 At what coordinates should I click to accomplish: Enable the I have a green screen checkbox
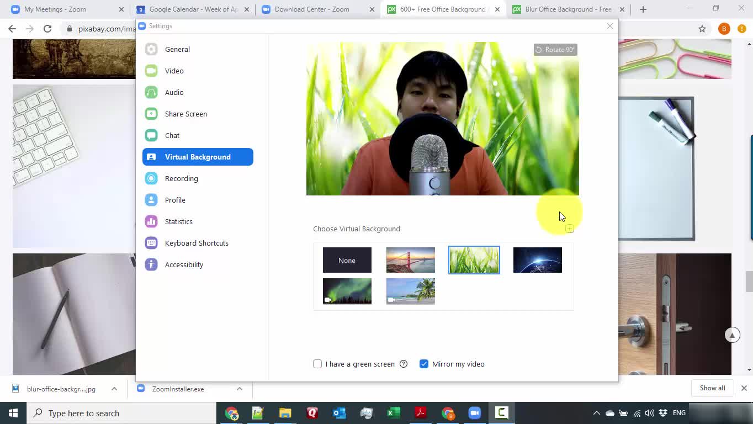[317, 364]
